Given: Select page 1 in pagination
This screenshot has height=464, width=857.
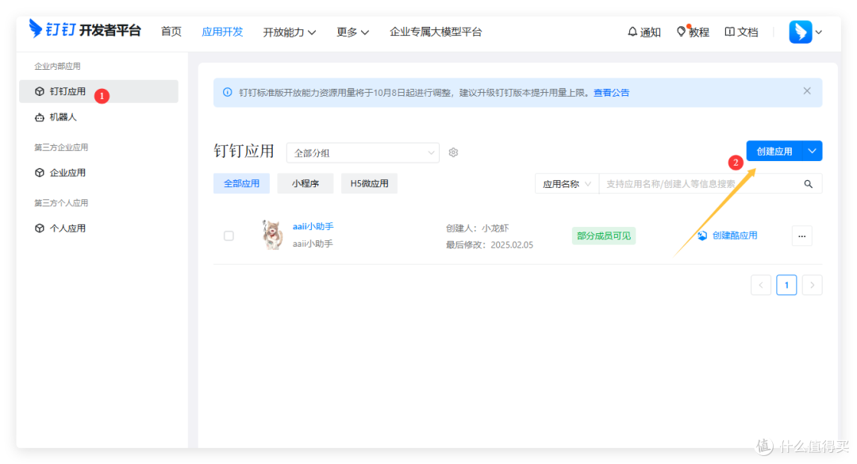Looking at the screenshot, I should point(786,286).
